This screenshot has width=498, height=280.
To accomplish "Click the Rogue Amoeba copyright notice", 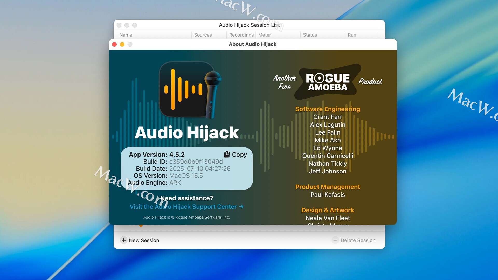I will [x=186, y=217].
